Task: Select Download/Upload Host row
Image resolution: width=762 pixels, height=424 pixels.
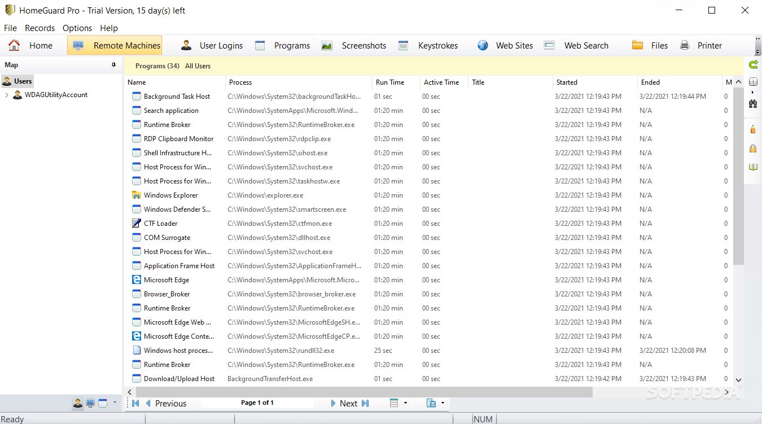Action: pos(429,379)
